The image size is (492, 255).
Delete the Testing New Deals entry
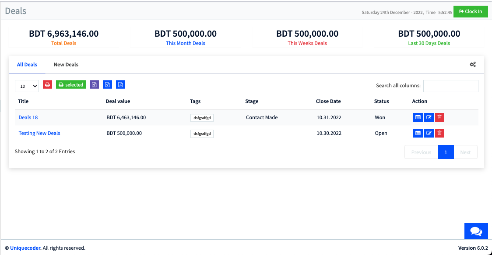[439, 133]
